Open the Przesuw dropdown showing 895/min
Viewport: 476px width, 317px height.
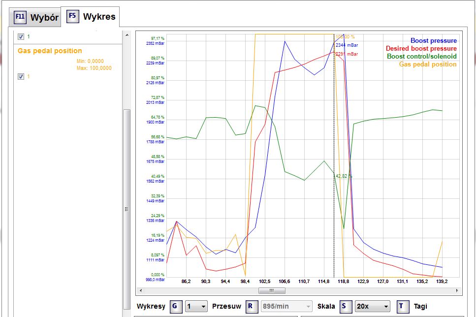(286, 306)
